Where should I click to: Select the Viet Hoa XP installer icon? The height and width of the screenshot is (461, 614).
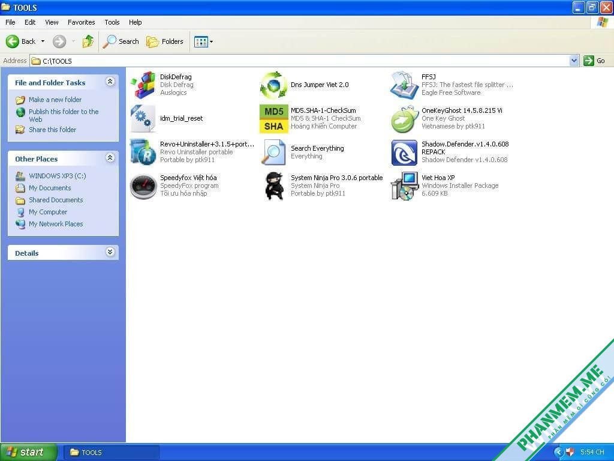coord(404,186)
